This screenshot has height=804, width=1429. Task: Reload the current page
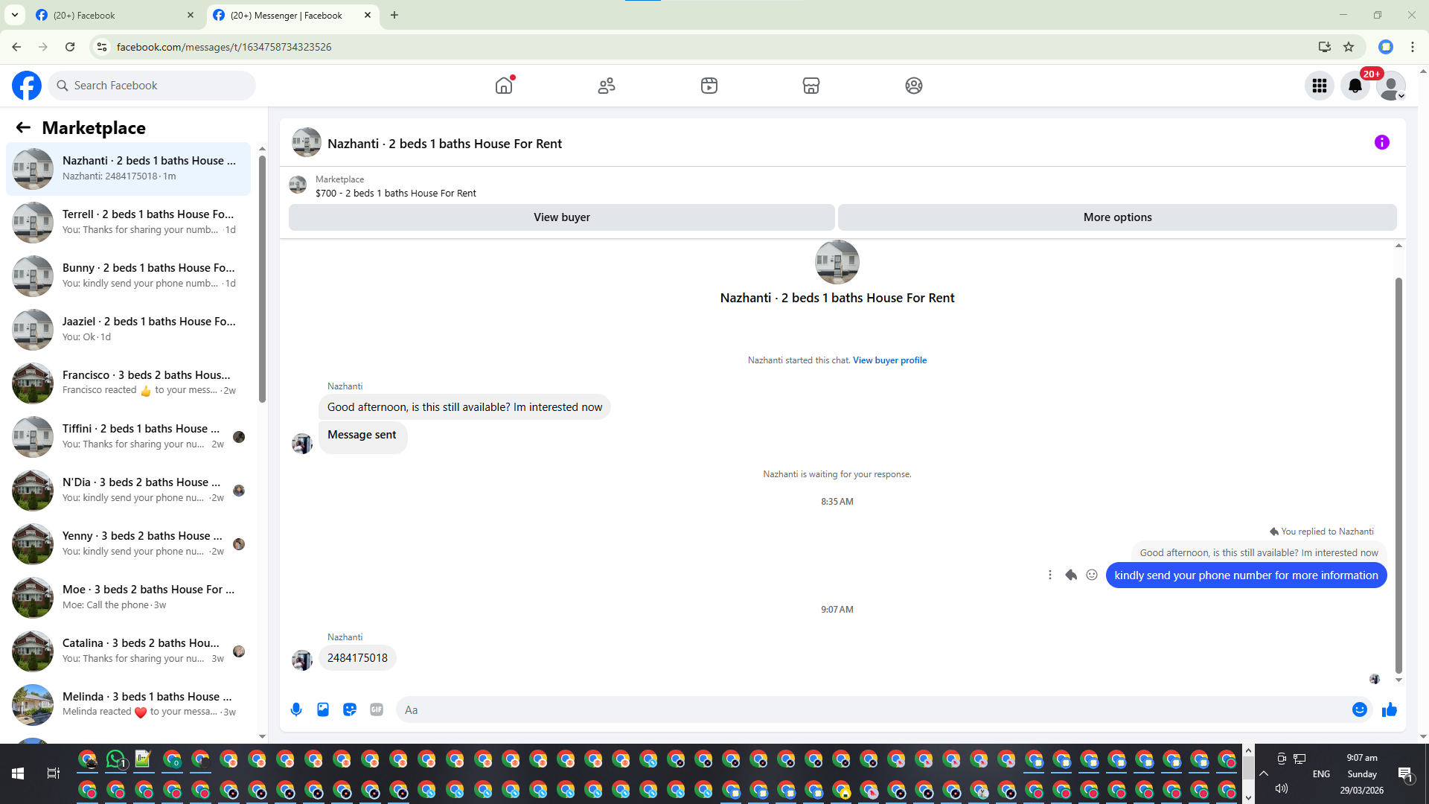point(70,47)
